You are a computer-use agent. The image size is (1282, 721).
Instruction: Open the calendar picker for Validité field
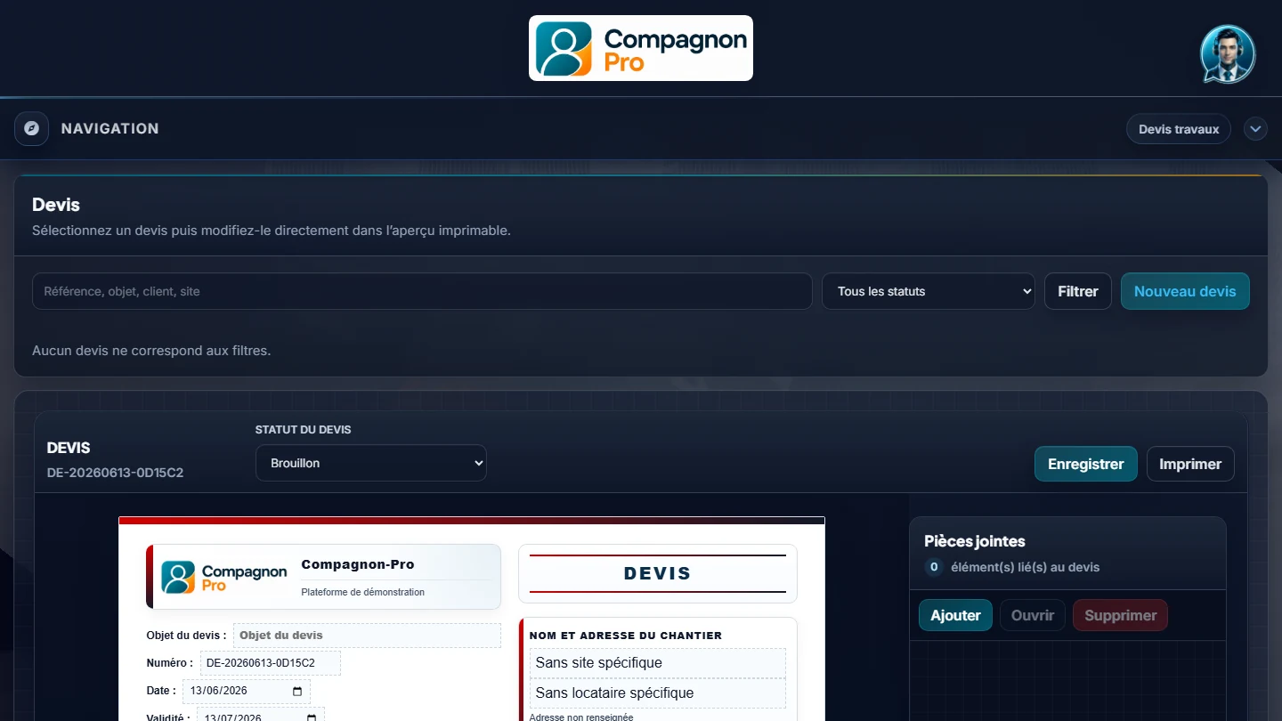(312, 717)
